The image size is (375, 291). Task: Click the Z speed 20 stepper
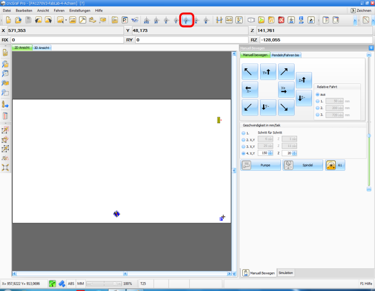(x=295, y=153)
